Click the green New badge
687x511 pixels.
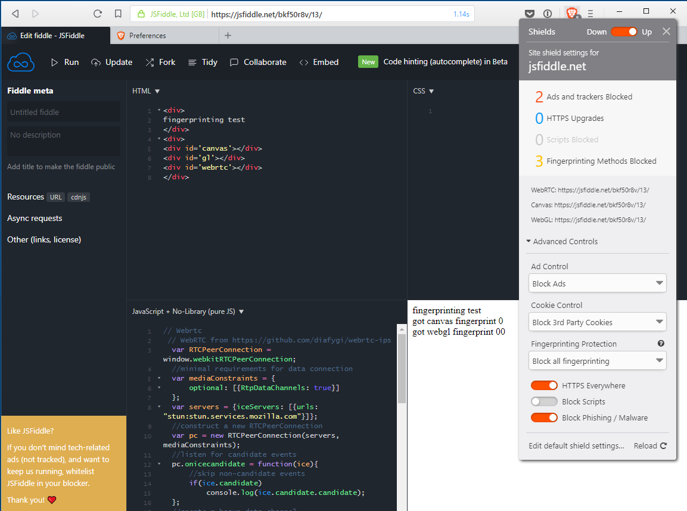(368, 62)
